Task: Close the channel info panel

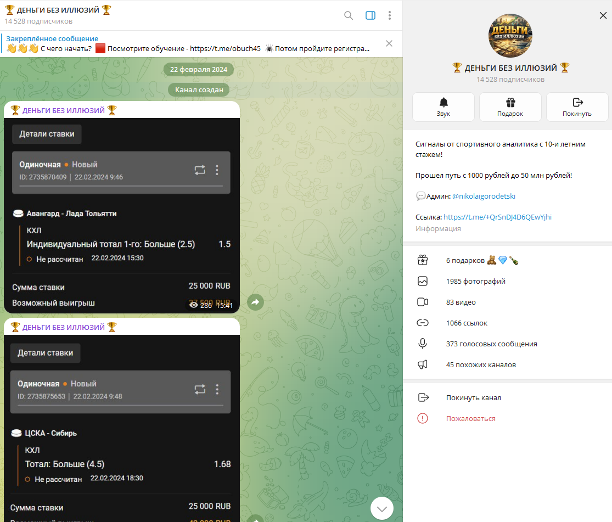Action: pyautogui.click(x=603, y=15)
